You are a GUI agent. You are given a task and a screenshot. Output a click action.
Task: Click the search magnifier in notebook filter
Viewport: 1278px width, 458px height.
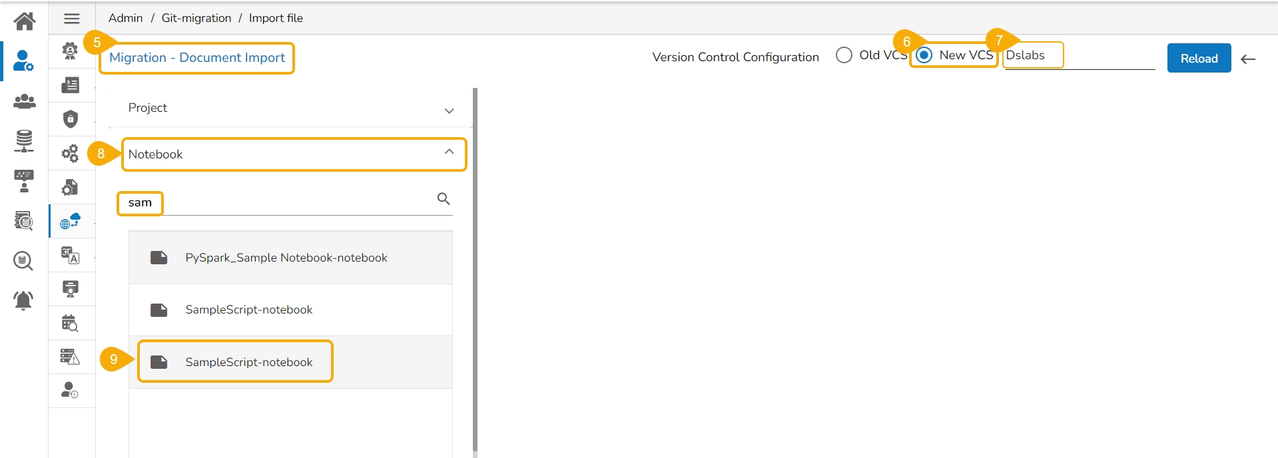click(x=444, y=198)
